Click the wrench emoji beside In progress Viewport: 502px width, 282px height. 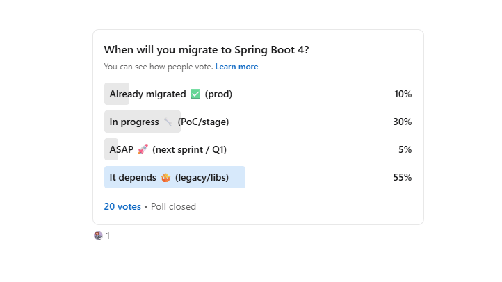pos(168,122)
